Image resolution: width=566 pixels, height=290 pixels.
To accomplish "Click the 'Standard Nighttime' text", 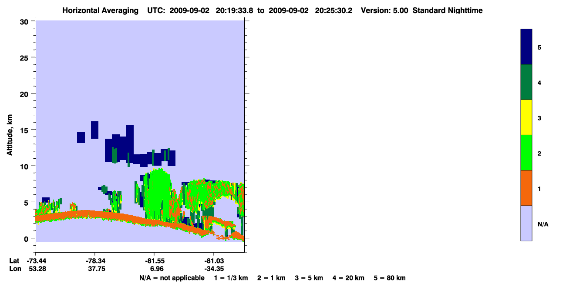I will point(448,10).
